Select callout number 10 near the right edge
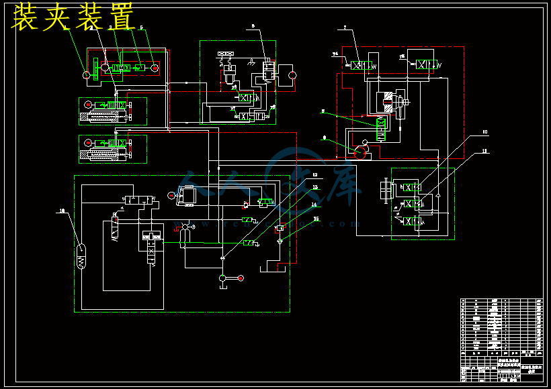Image resolution: width=551 pixels, height=389 pixels. coord(485,132)
